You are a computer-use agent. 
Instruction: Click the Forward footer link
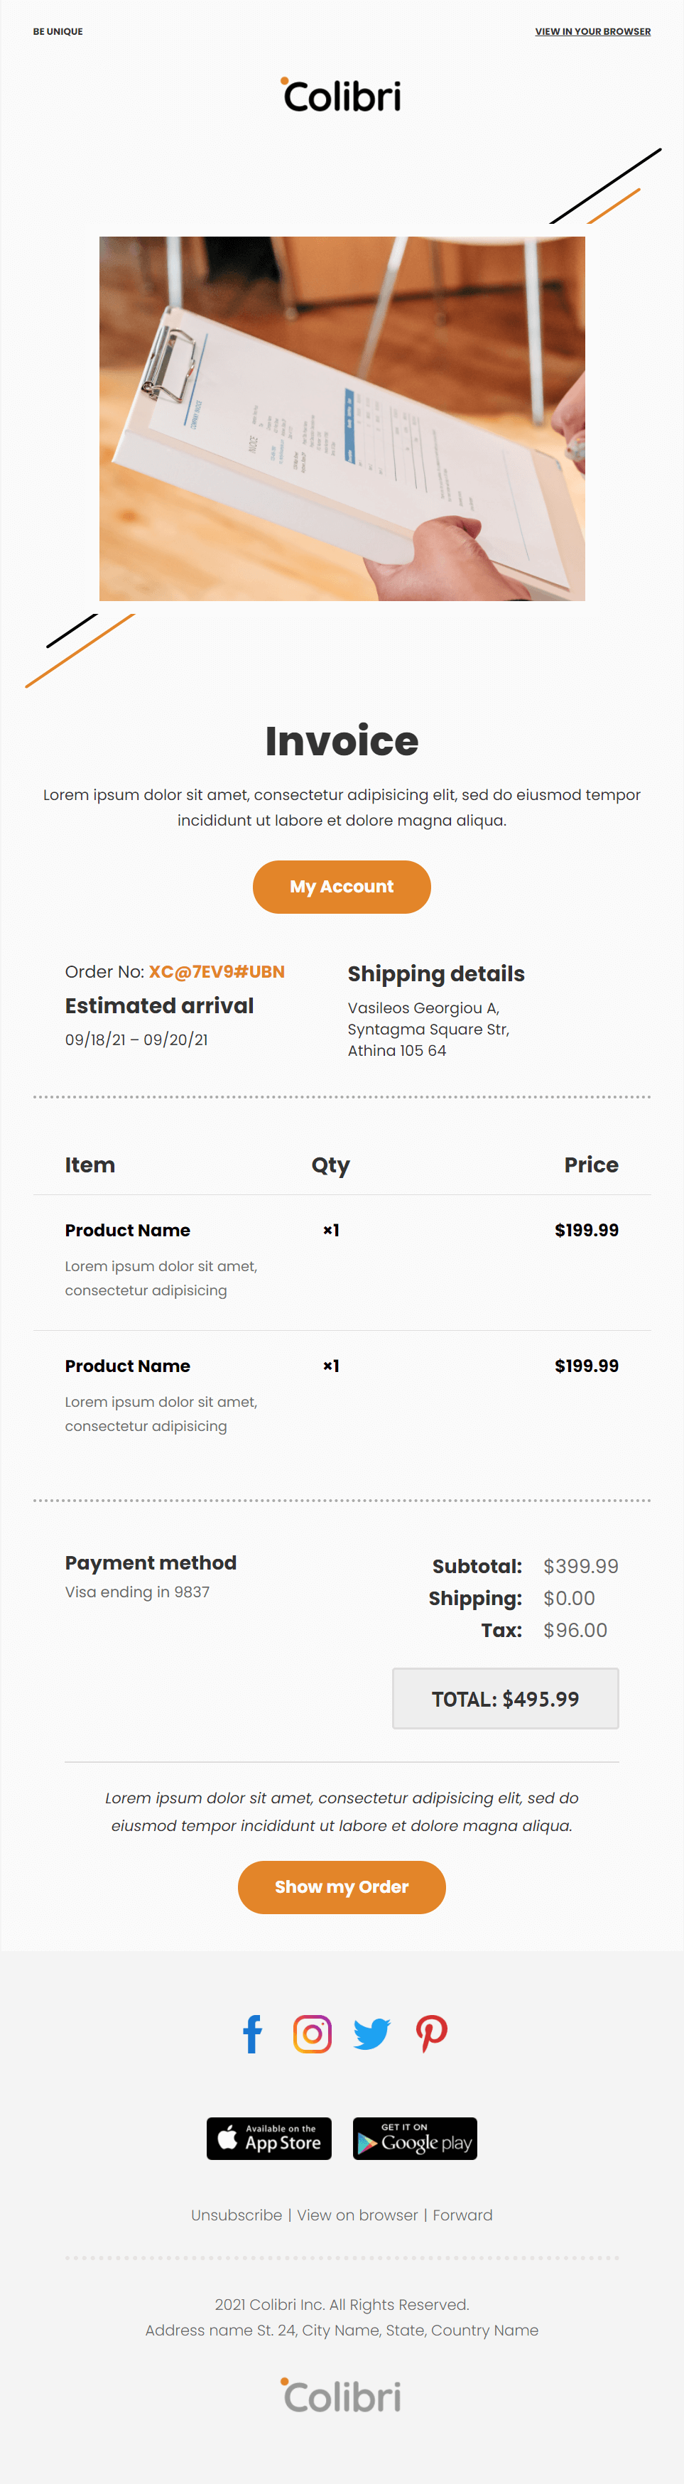(462, 2215)
